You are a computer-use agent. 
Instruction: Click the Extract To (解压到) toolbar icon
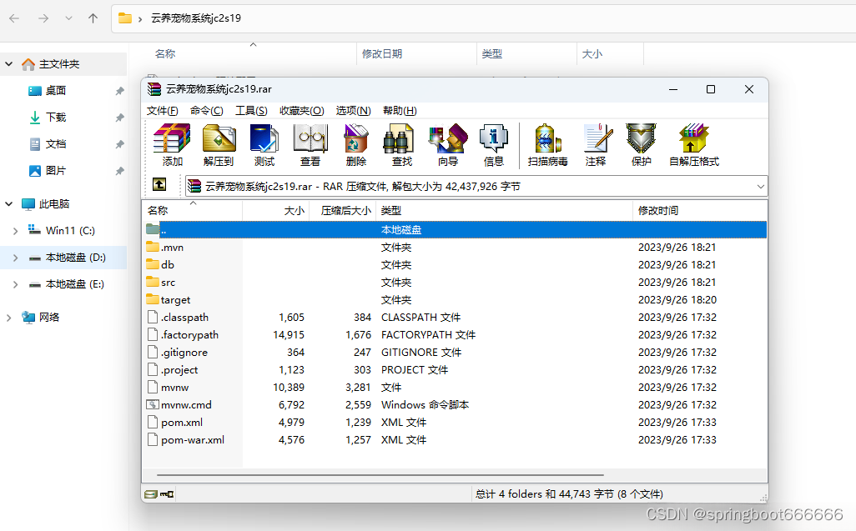coord(219,138)
